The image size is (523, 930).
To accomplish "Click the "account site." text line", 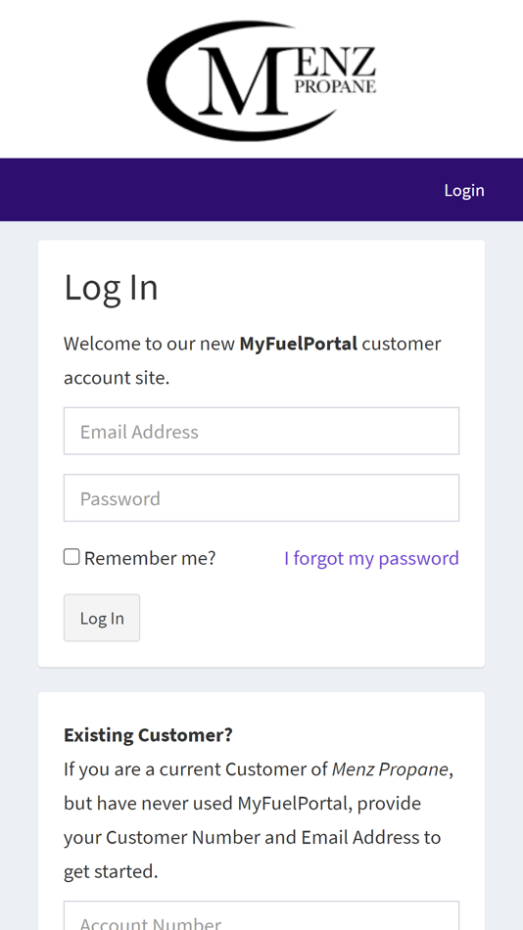I will point(117,378).
